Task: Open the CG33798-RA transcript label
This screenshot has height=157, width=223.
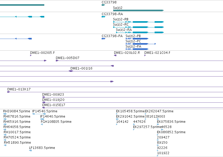Action: pos(112,14)
